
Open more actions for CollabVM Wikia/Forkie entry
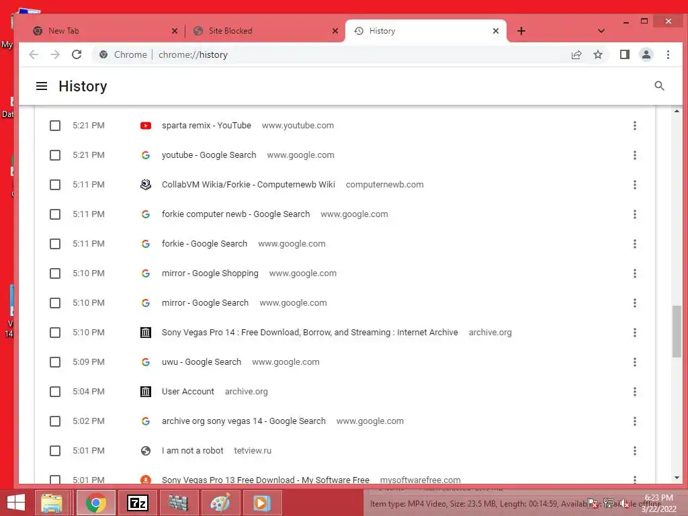click(x=634, y=185)
